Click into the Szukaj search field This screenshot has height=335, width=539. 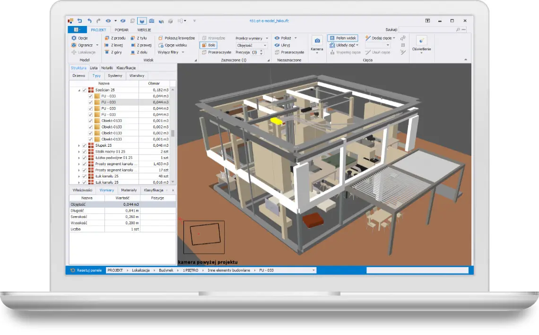[427, 29]
